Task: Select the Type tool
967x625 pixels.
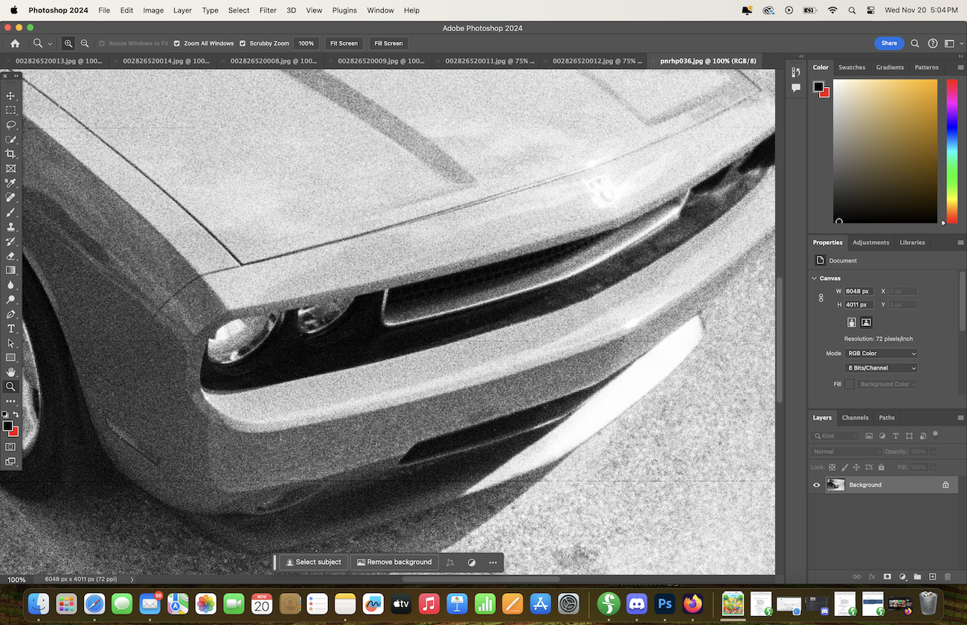Action: pos(10,328)
